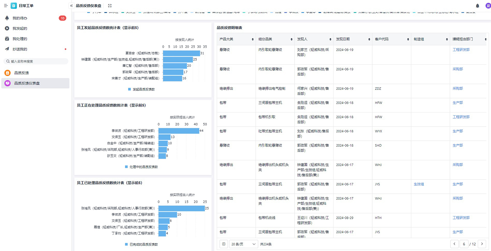Click the first 工程研发部 department link
The width and height of the screenshot is (491, 251).
461,50
